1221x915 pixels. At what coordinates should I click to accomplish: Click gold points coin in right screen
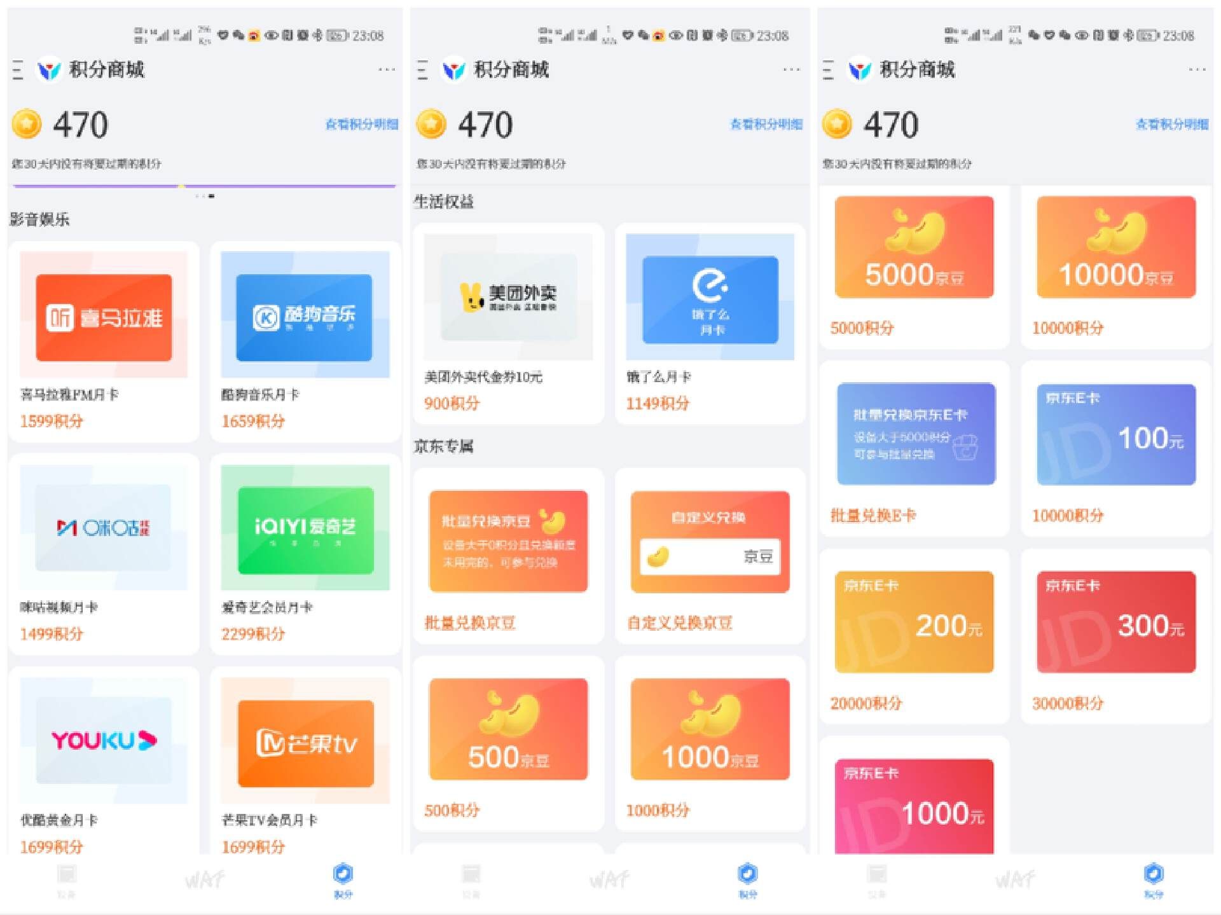pos(838,124)
